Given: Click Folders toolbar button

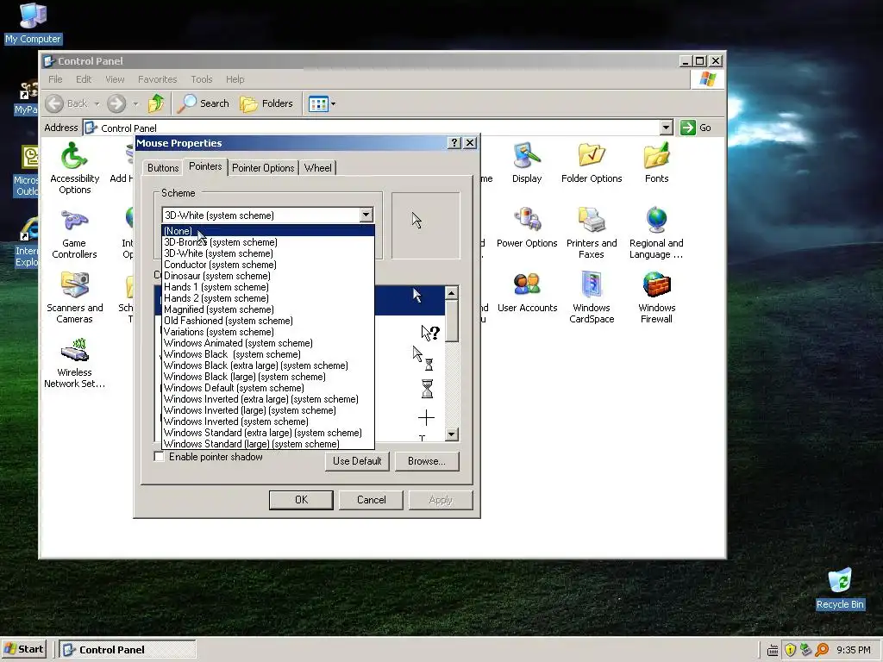Looking at the screenshot, I should 267,103.
